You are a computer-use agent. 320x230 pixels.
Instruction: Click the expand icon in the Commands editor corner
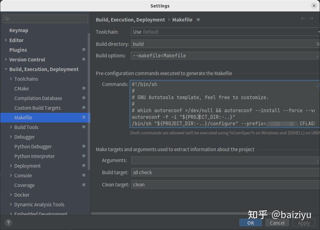click(317, 86)
